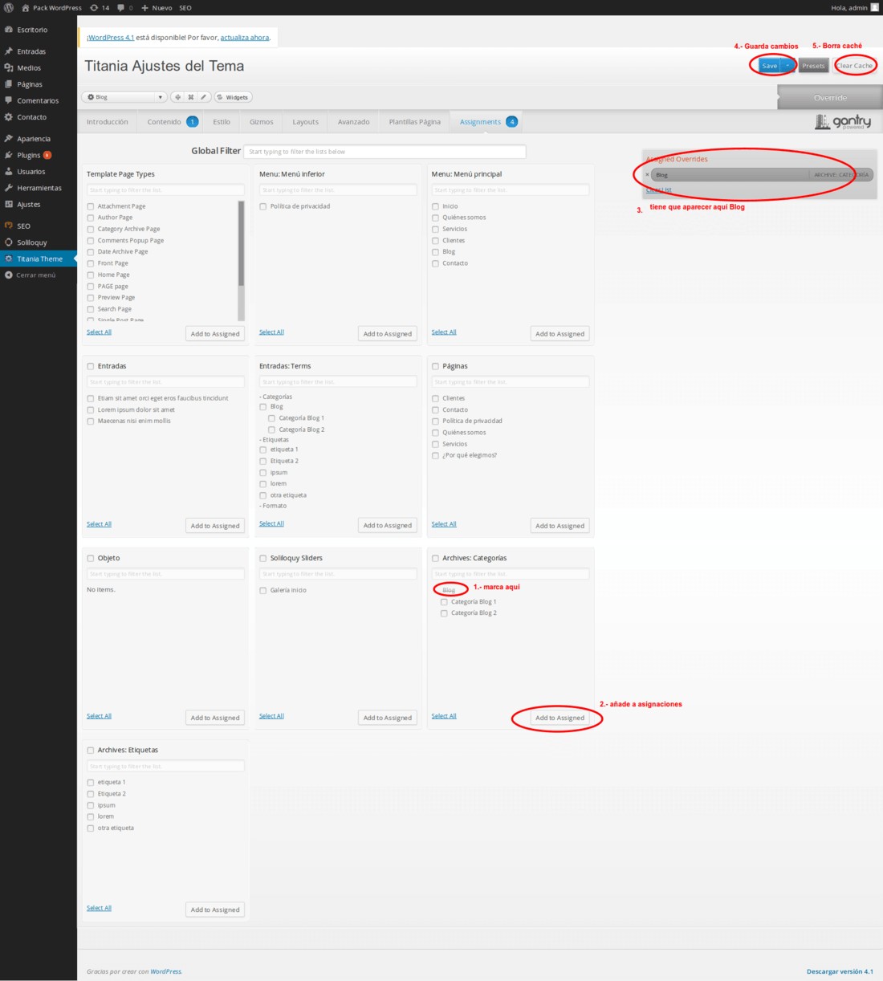Click the Gantry powered logo

tap(843, 122)
